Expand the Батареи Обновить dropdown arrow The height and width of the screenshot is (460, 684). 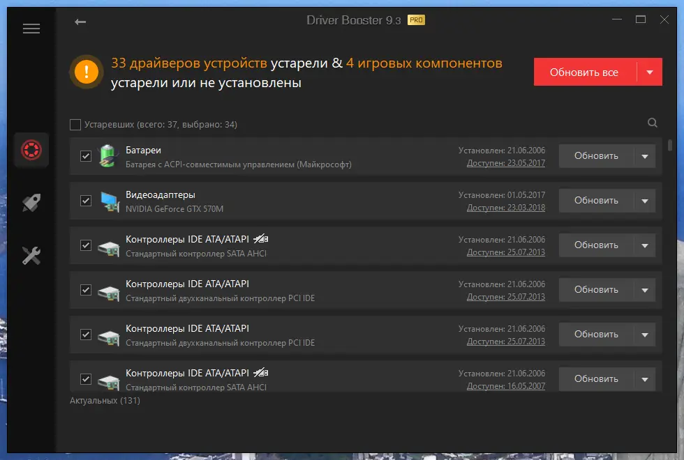(x=645, y=156)
